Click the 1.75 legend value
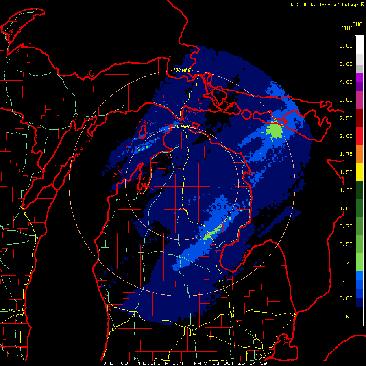The image size is (366, 366). (x=346, y=154)
